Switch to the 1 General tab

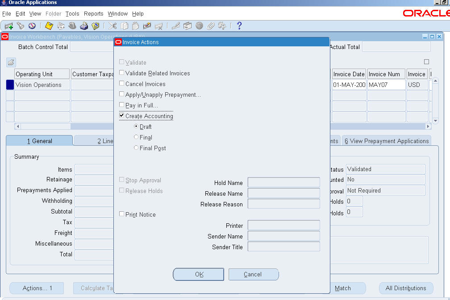[39, 141]
